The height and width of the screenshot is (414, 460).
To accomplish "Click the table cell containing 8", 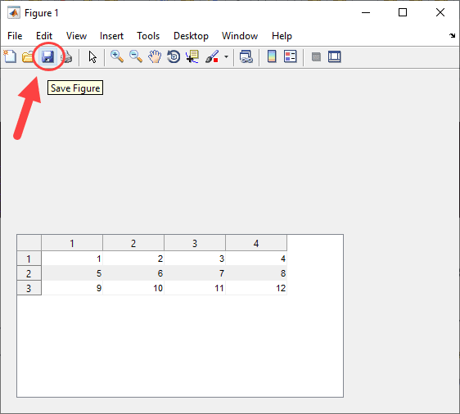I will click(256, 273).
